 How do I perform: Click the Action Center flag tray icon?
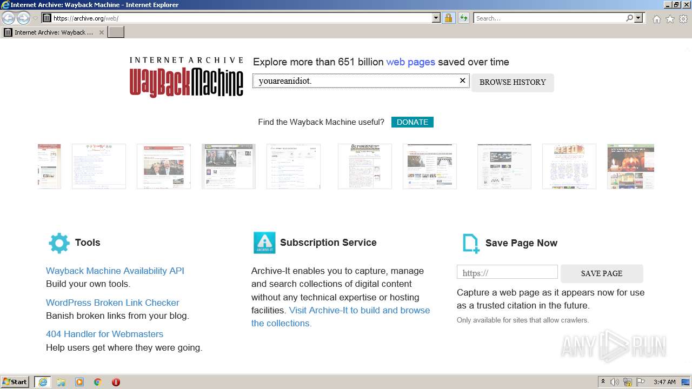(641, 382)
